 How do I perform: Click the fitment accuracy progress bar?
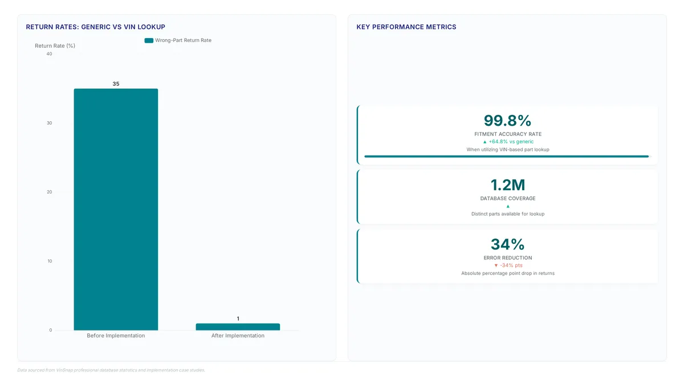[x=507, y=156]
